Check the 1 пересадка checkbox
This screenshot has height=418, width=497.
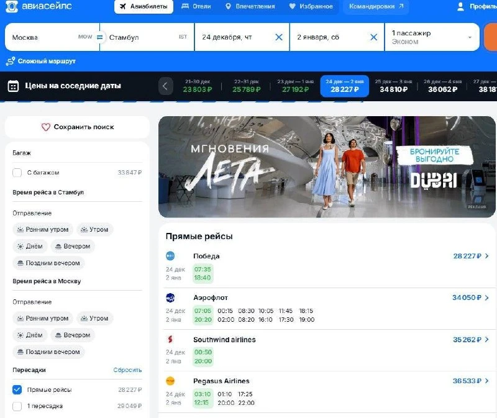(17, 406)
